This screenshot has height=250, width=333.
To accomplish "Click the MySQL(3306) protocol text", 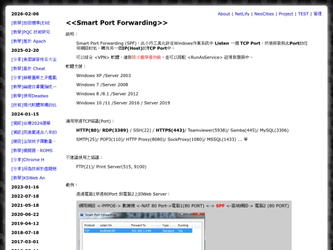I will (274, 130).
